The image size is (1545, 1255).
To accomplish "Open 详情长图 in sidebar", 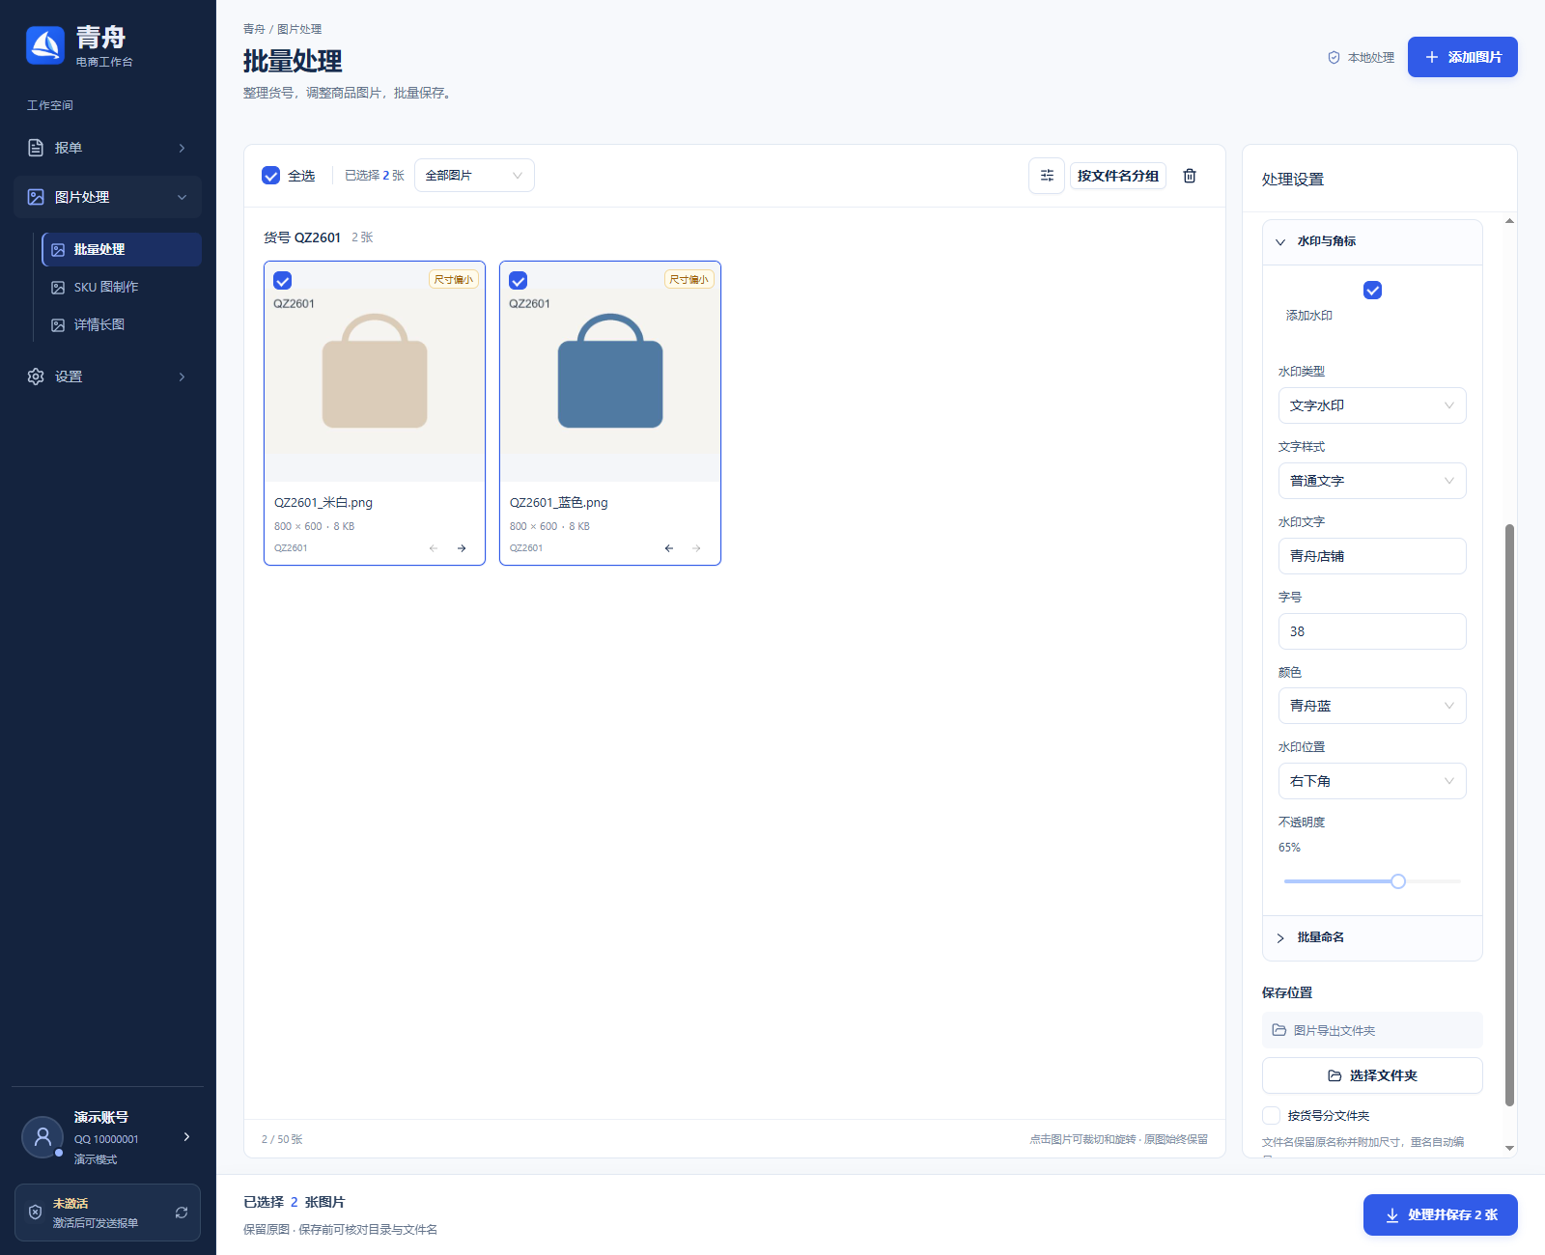I will (122, 324).
